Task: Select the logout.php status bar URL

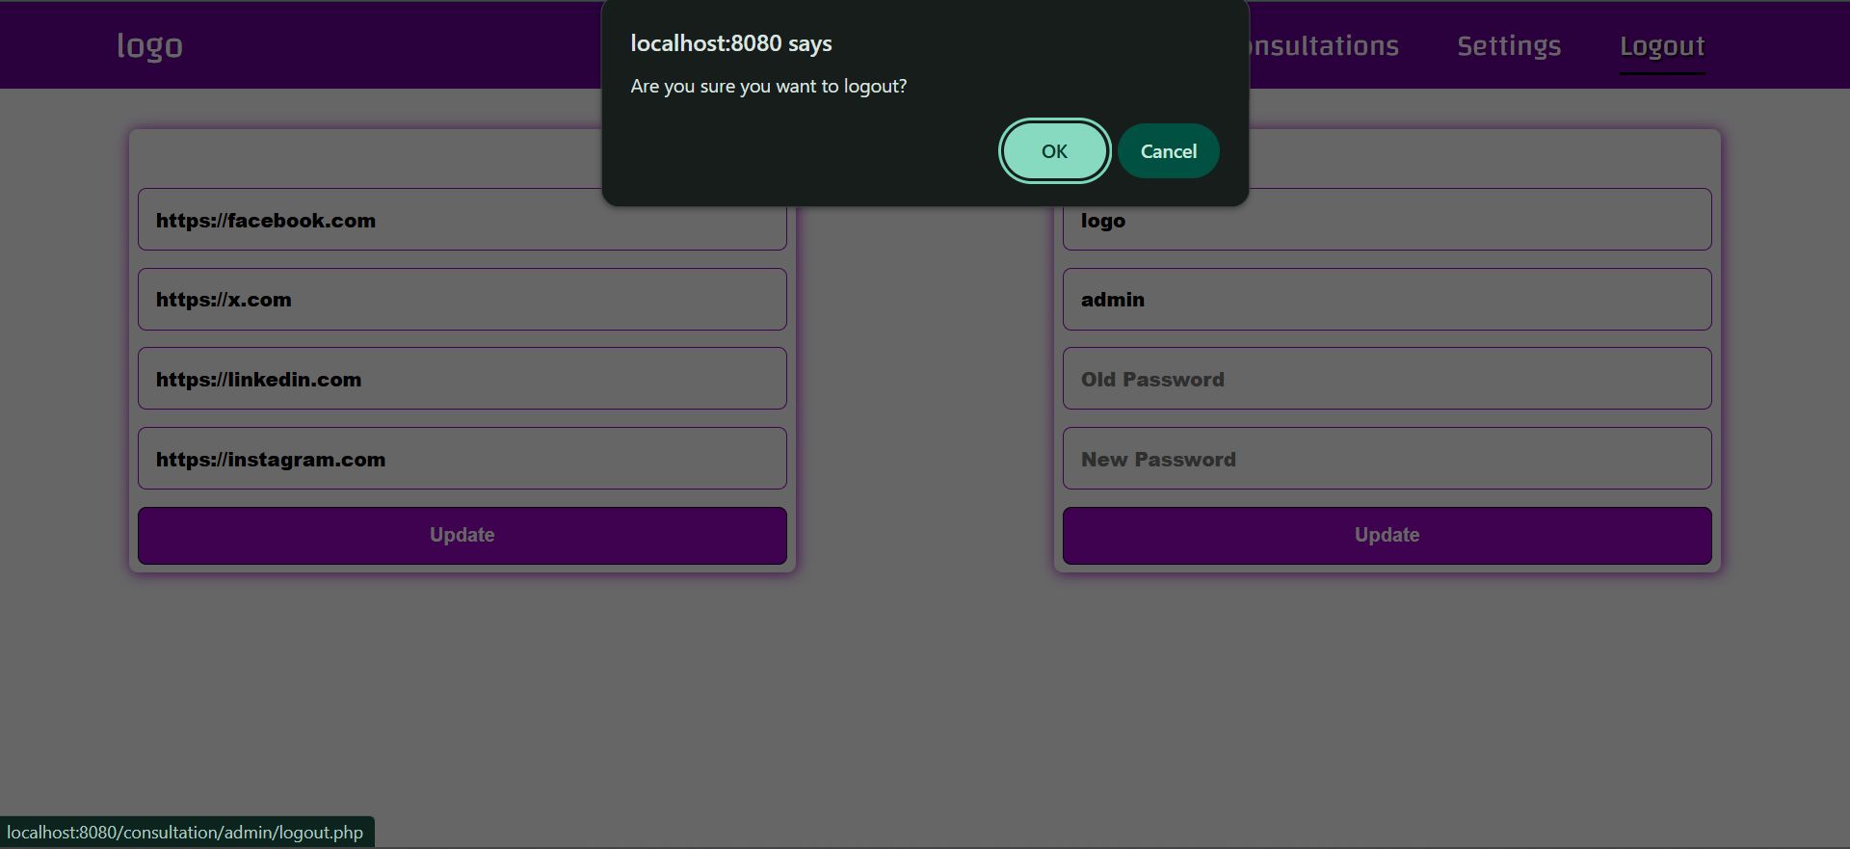Action: (185, 833)
